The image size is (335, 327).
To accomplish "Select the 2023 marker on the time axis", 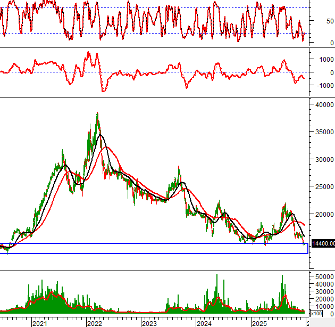I will click(x=149, y=323).
